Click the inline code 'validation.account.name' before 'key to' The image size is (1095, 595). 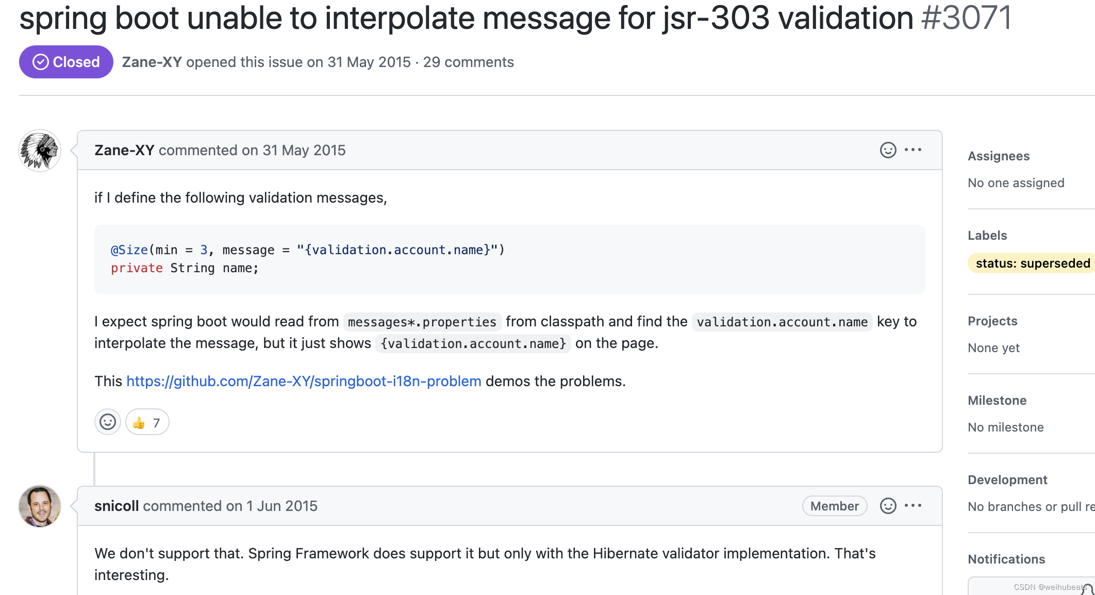point(782,322)
